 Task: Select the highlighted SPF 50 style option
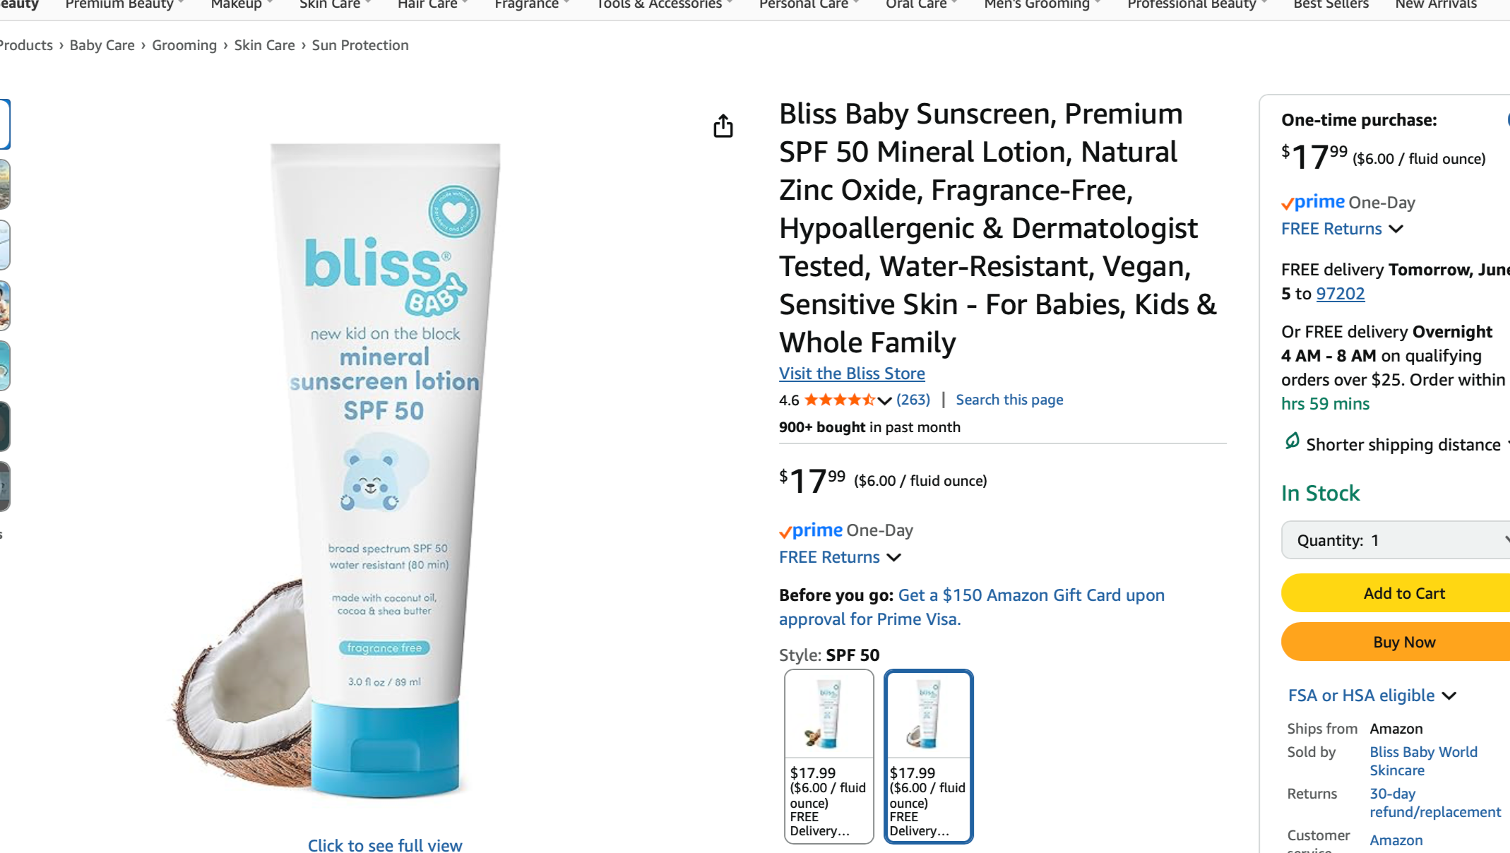tap(928, 756)
